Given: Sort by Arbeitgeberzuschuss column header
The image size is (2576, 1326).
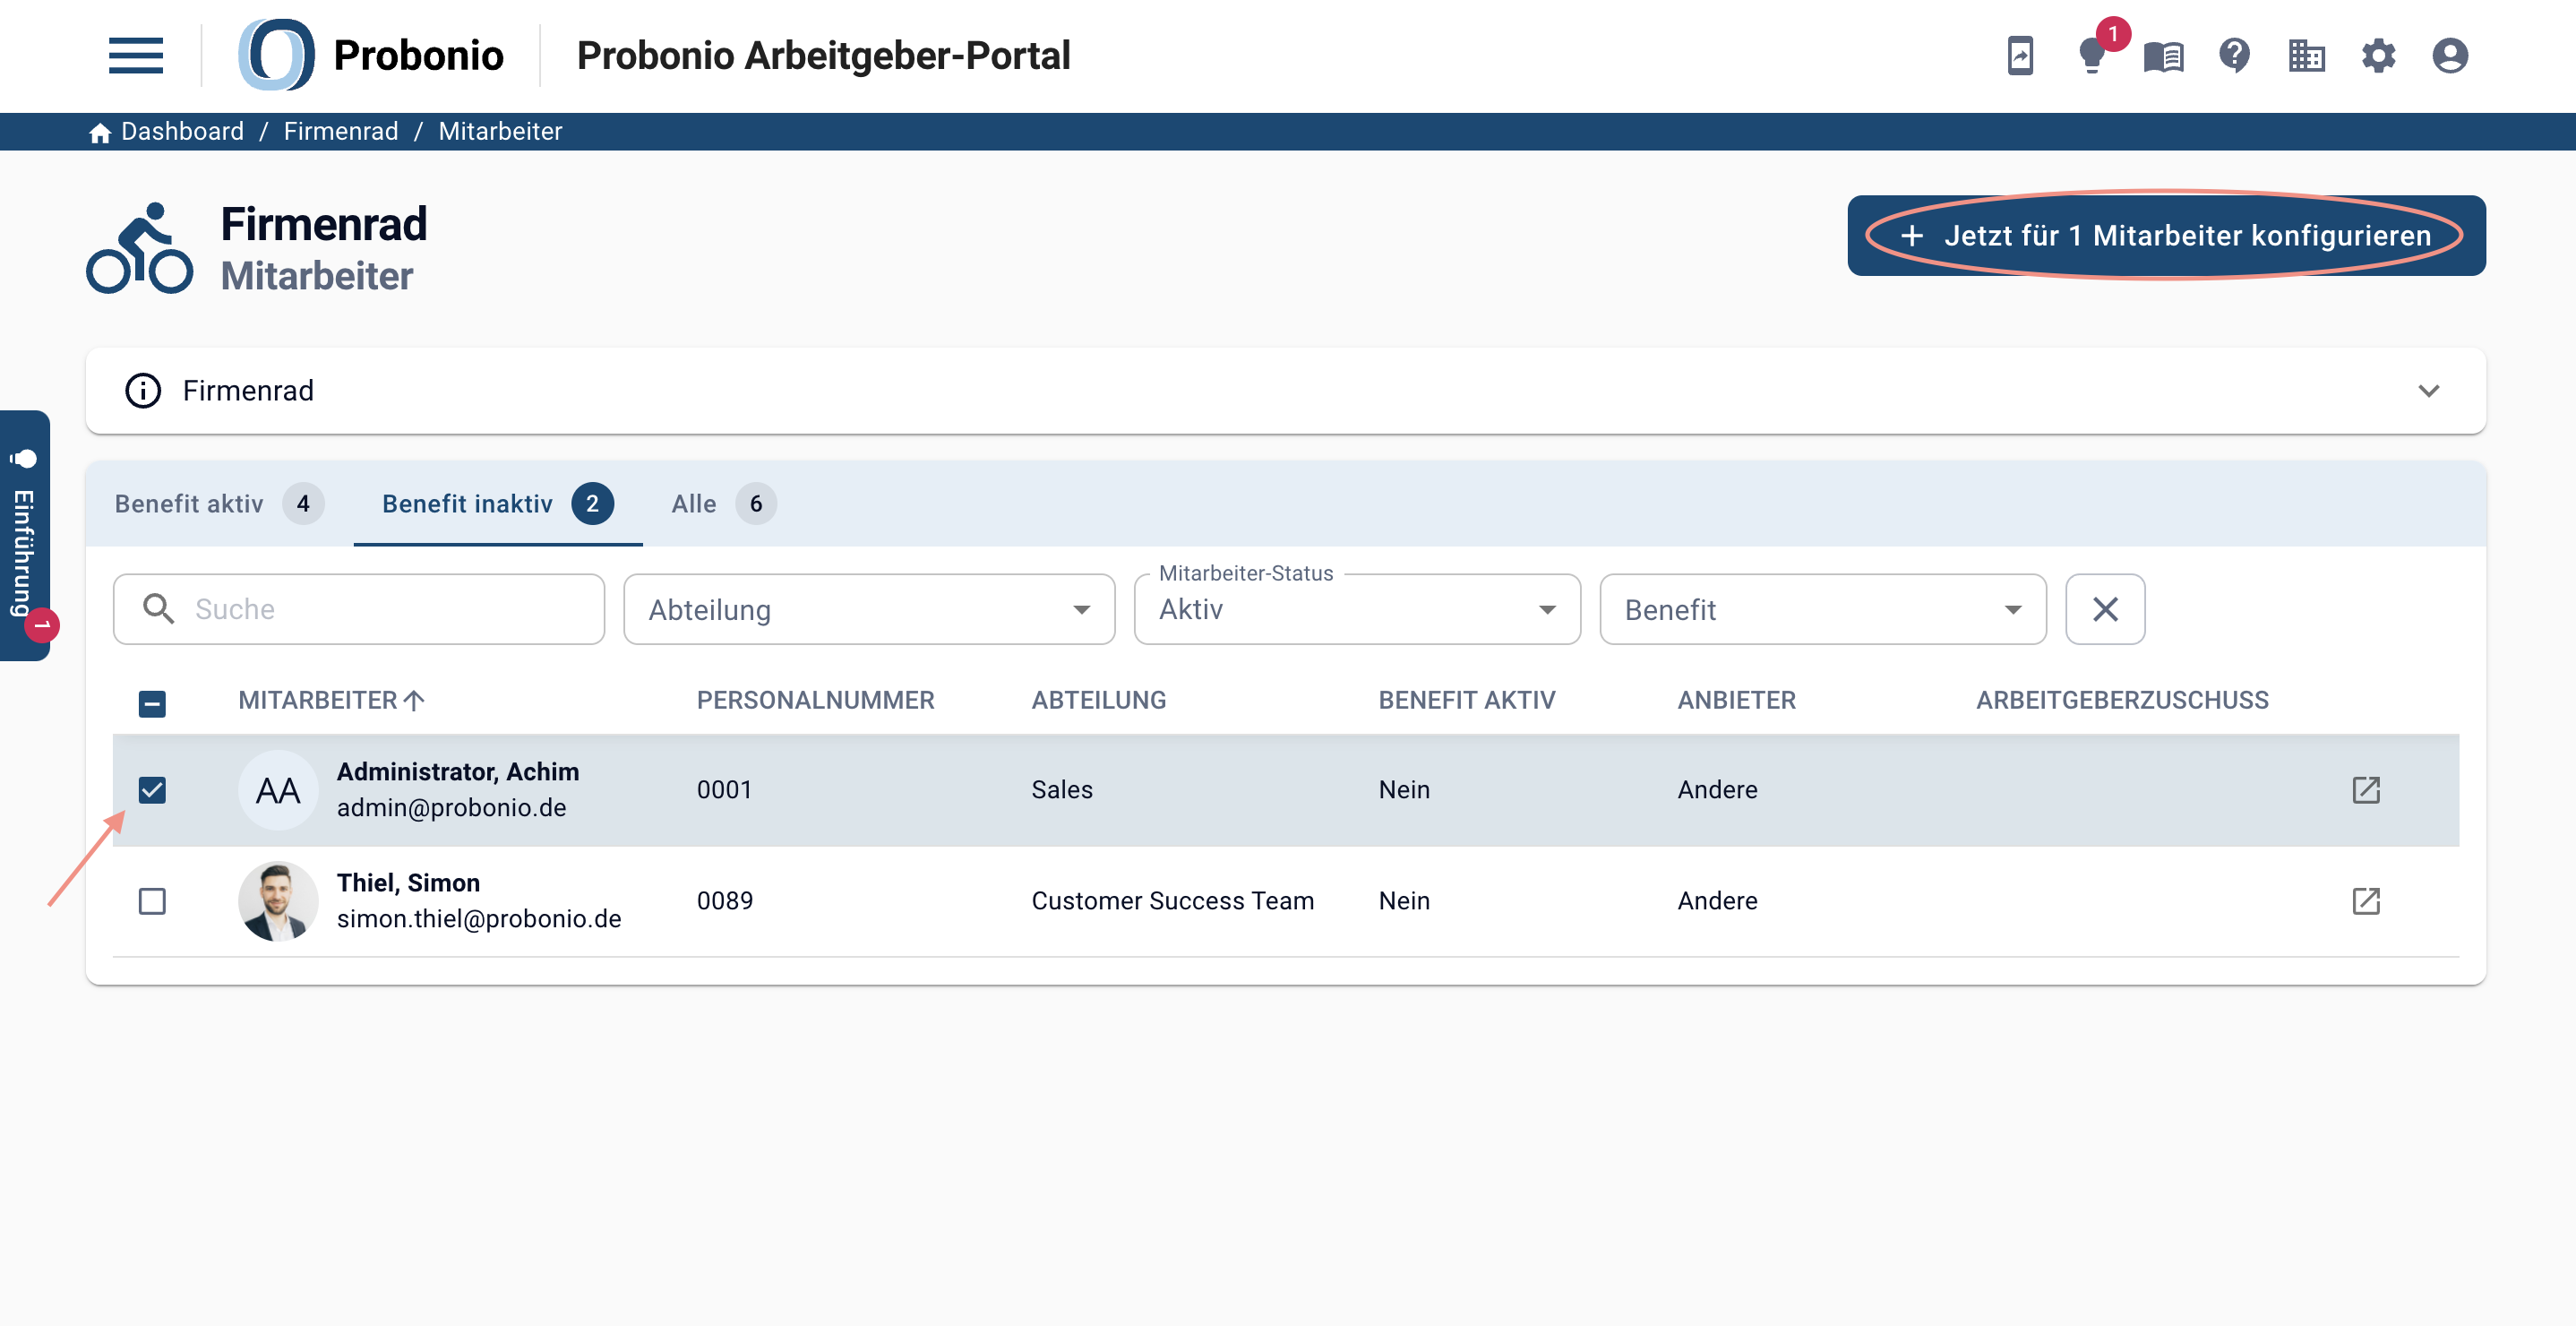Looking at the screenshot, I should click(x=2122, y=700).
